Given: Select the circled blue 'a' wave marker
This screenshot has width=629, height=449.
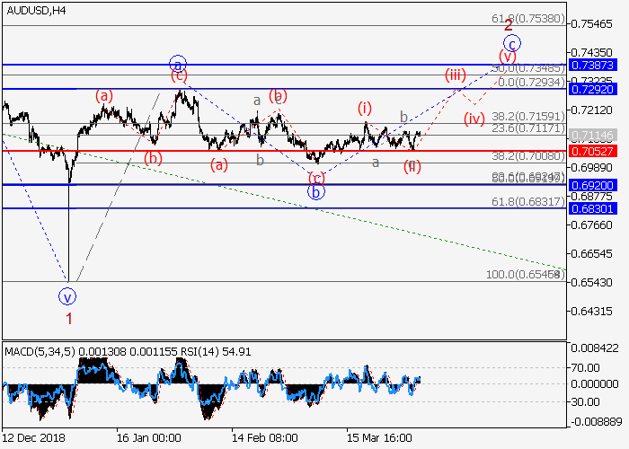Looking at the screenshot, I should 179,64.
